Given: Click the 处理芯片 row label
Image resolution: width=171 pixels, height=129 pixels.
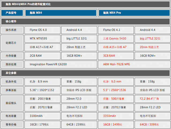Looking at the screenshot, I should [x=12, y=43].
